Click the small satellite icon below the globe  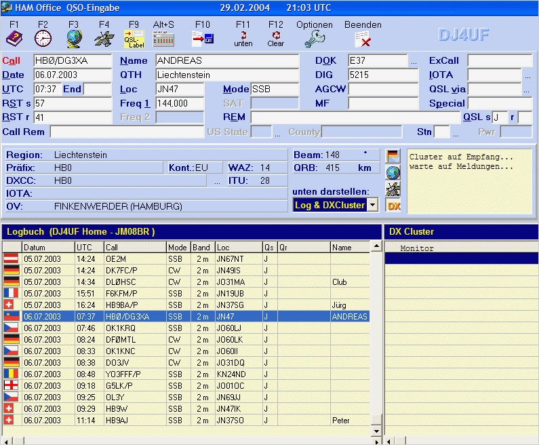pos(393,189)
